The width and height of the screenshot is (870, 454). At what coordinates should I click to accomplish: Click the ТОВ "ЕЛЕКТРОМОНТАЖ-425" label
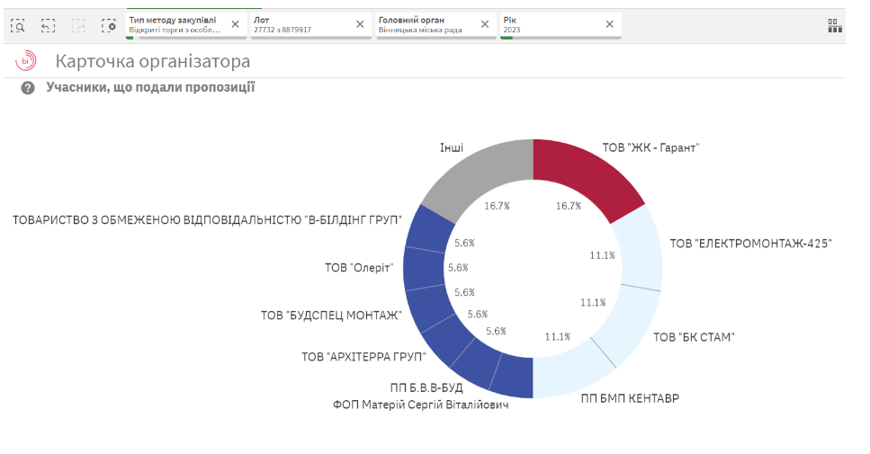click(x=750, y=244)
